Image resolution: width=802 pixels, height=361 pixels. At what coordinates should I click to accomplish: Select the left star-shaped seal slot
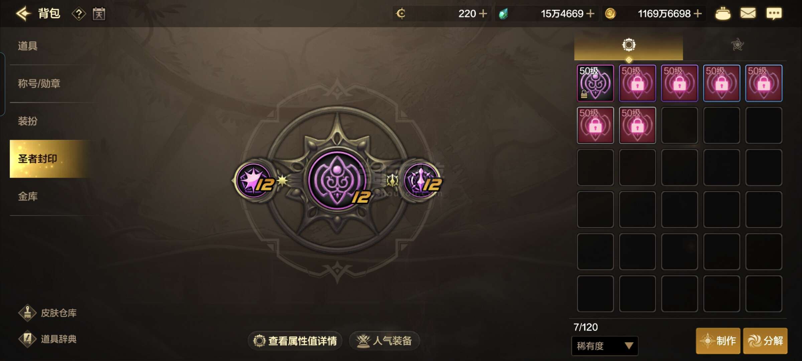tap(255, 180)
